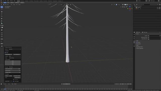
Task: Click the Subtract selection mode button
Action: click(12, 3)
